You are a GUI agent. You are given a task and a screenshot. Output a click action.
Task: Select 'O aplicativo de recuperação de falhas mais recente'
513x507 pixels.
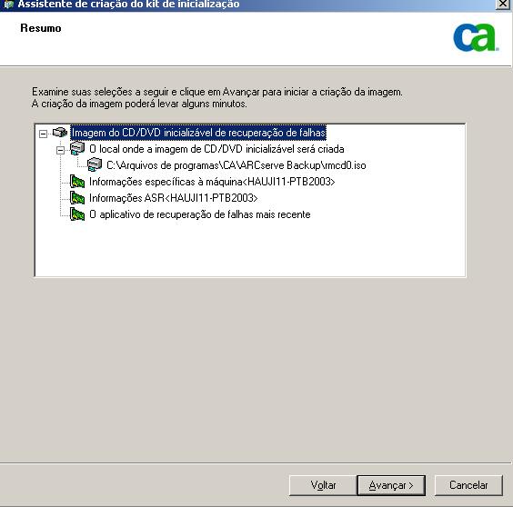tap(200, 214)
